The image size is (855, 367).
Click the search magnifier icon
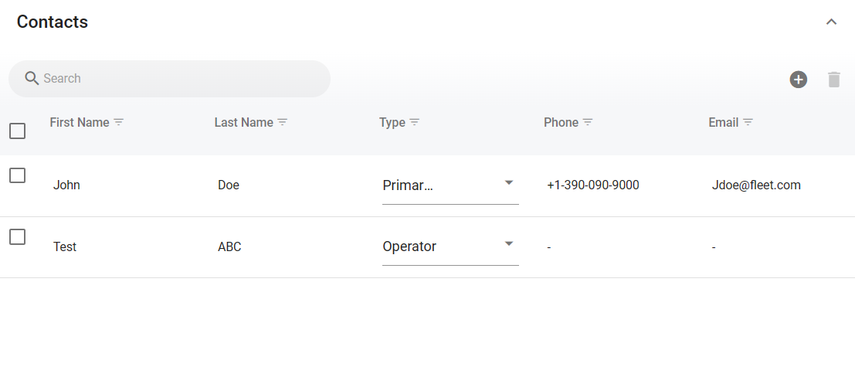(32, 78)
